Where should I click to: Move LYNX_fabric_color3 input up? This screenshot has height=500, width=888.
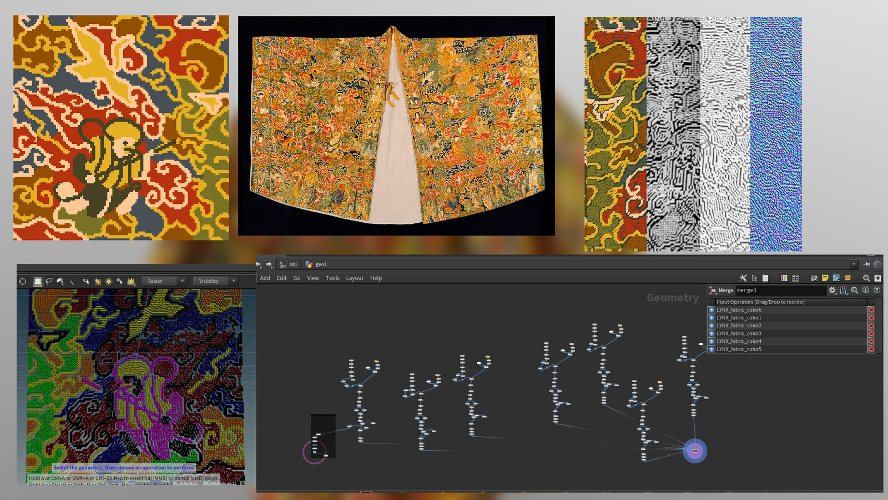click(x=712, y=333)
